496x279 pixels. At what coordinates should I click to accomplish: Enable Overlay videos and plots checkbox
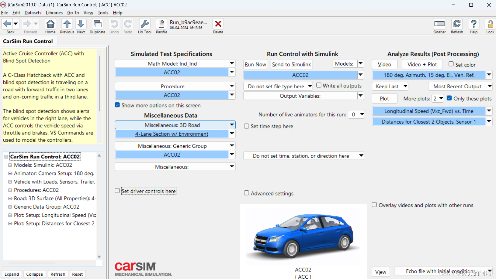374,205
